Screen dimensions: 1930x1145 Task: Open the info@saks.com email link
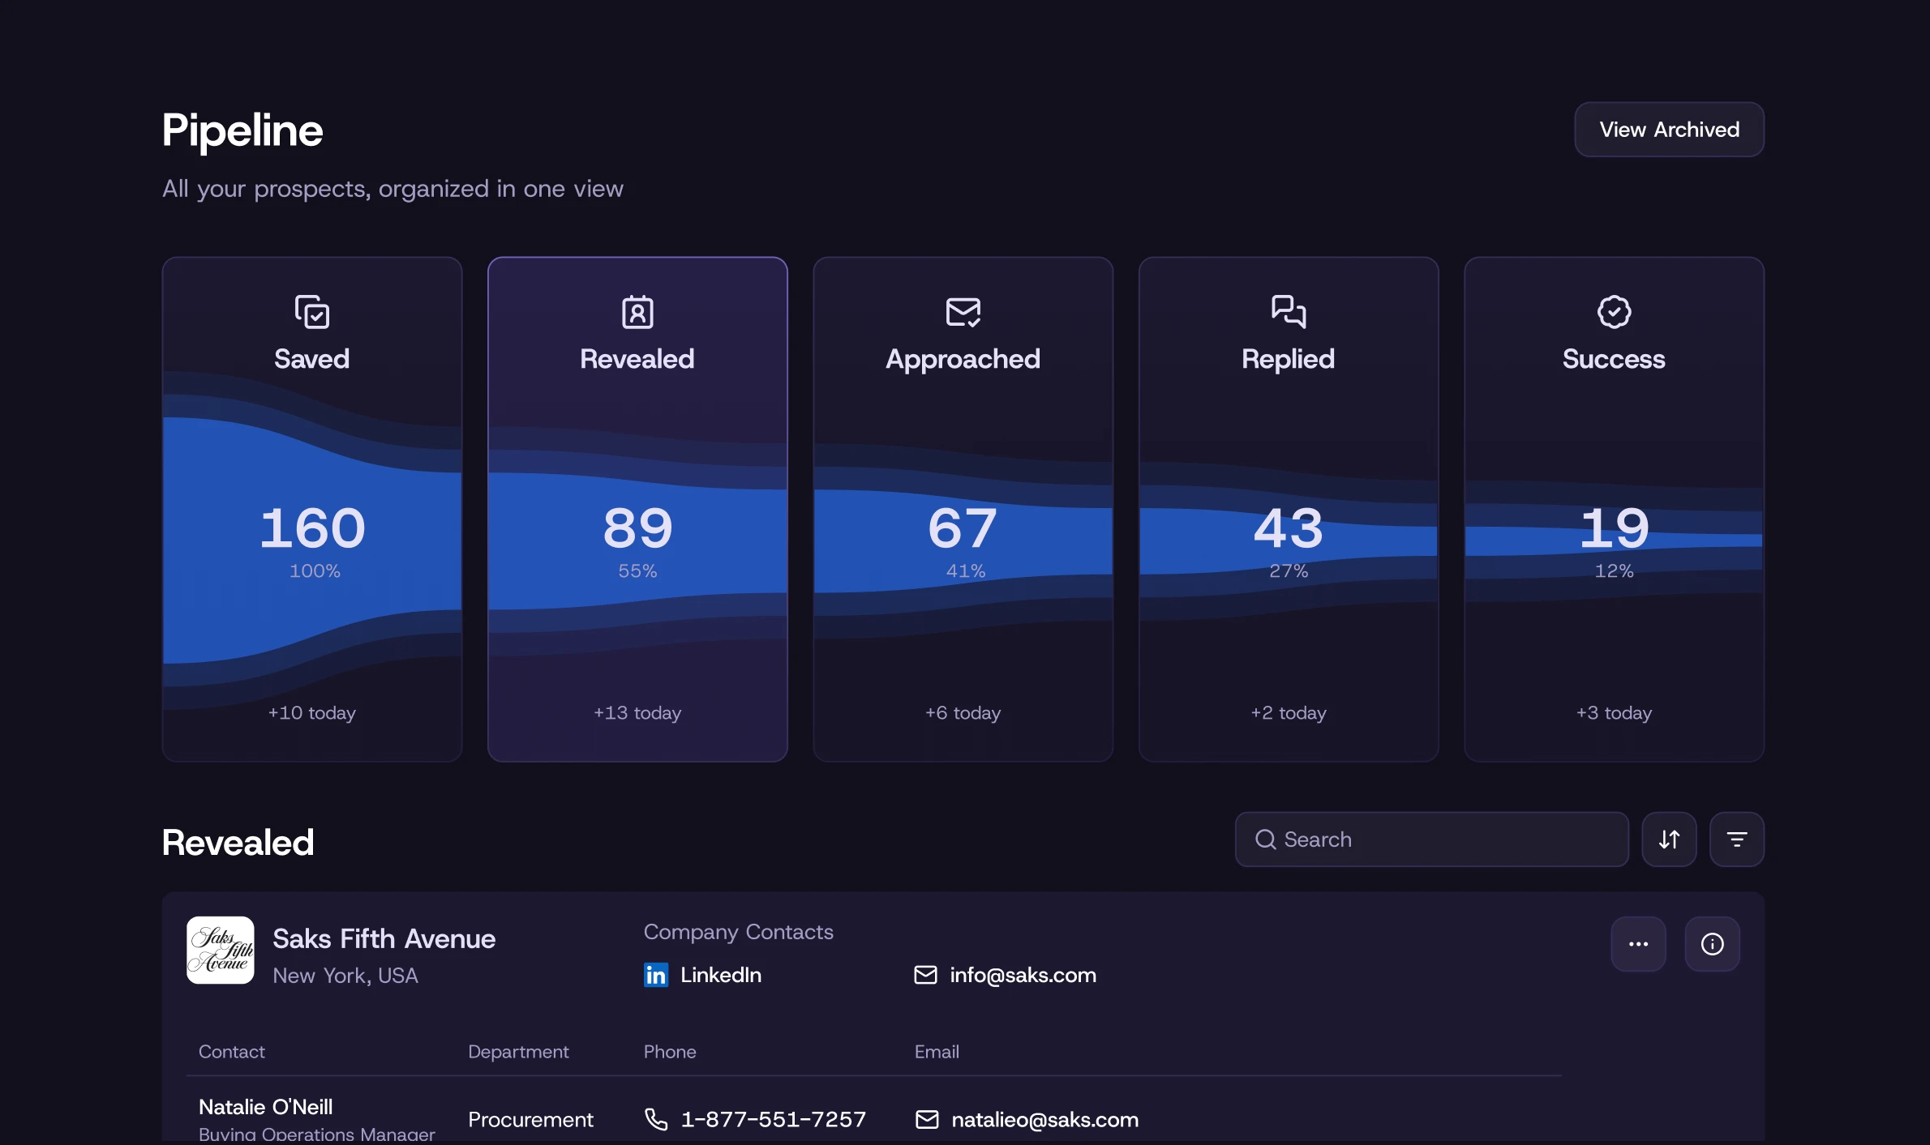tap(1022, 975)
